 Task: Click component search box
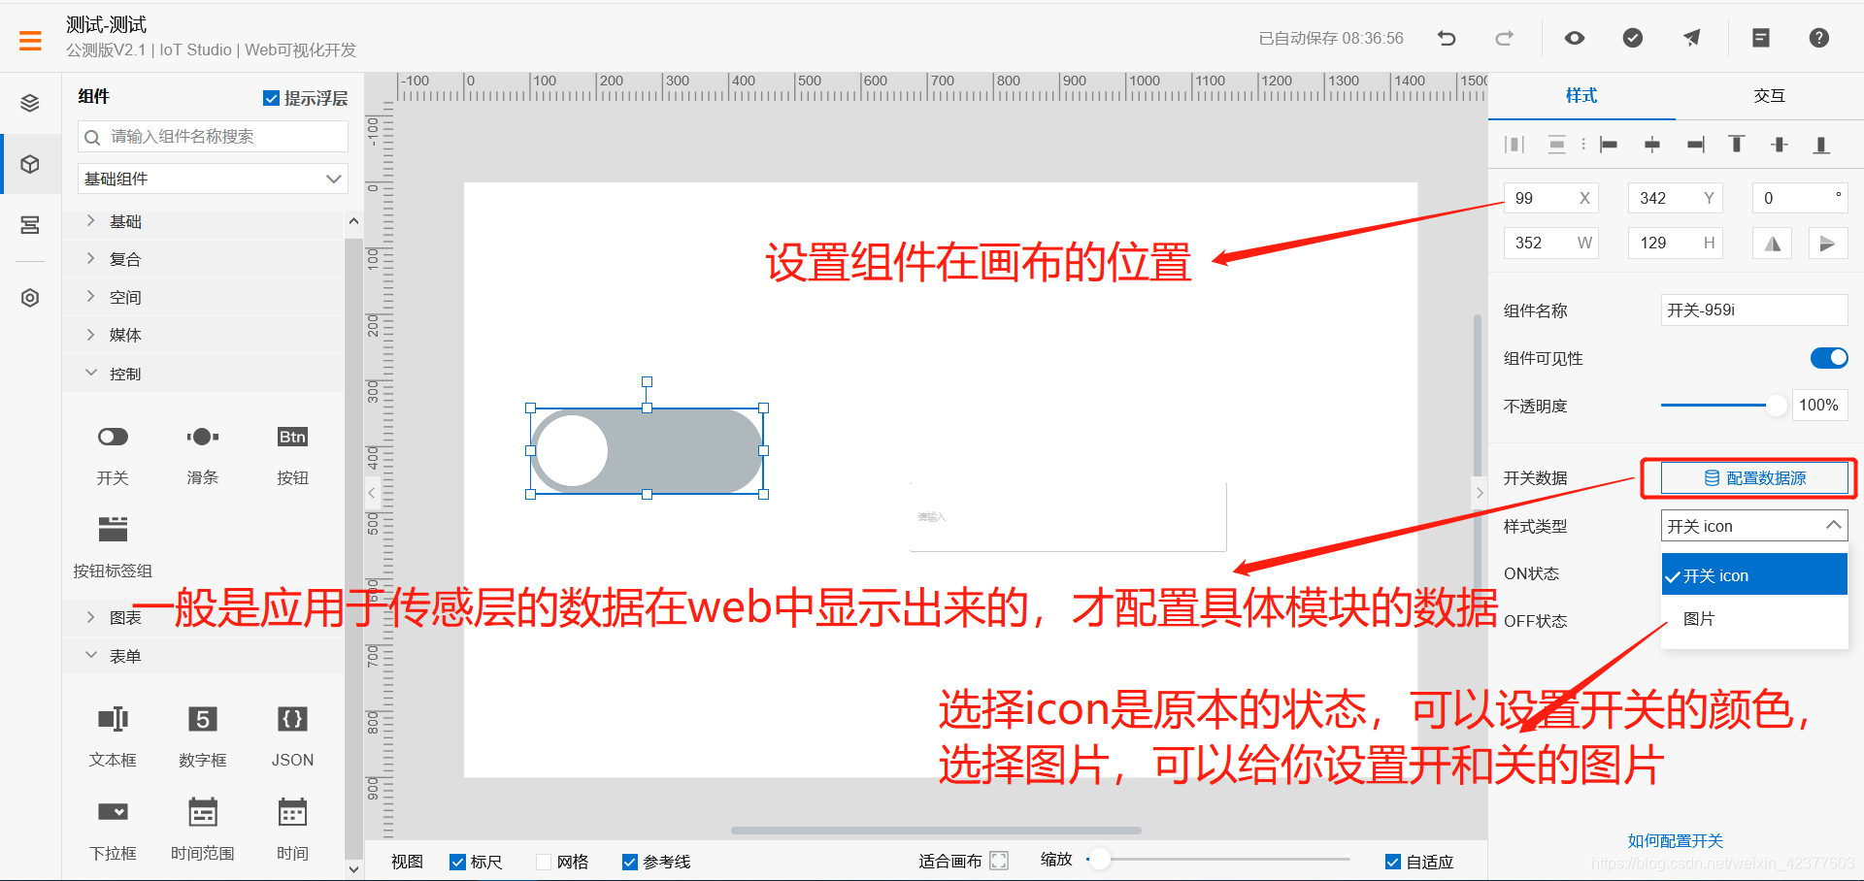pyautogui.click(x=213, y=137)
